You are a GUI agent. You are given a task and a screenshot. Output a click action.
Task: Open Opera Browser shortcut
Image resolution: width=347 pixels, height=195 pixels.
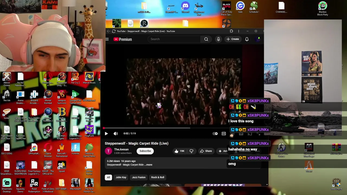point(48,151)
